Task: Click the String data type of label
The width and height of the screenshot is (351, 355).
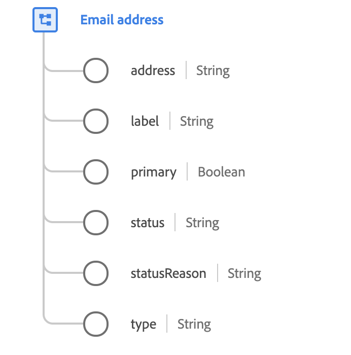Action: point(197,122)
